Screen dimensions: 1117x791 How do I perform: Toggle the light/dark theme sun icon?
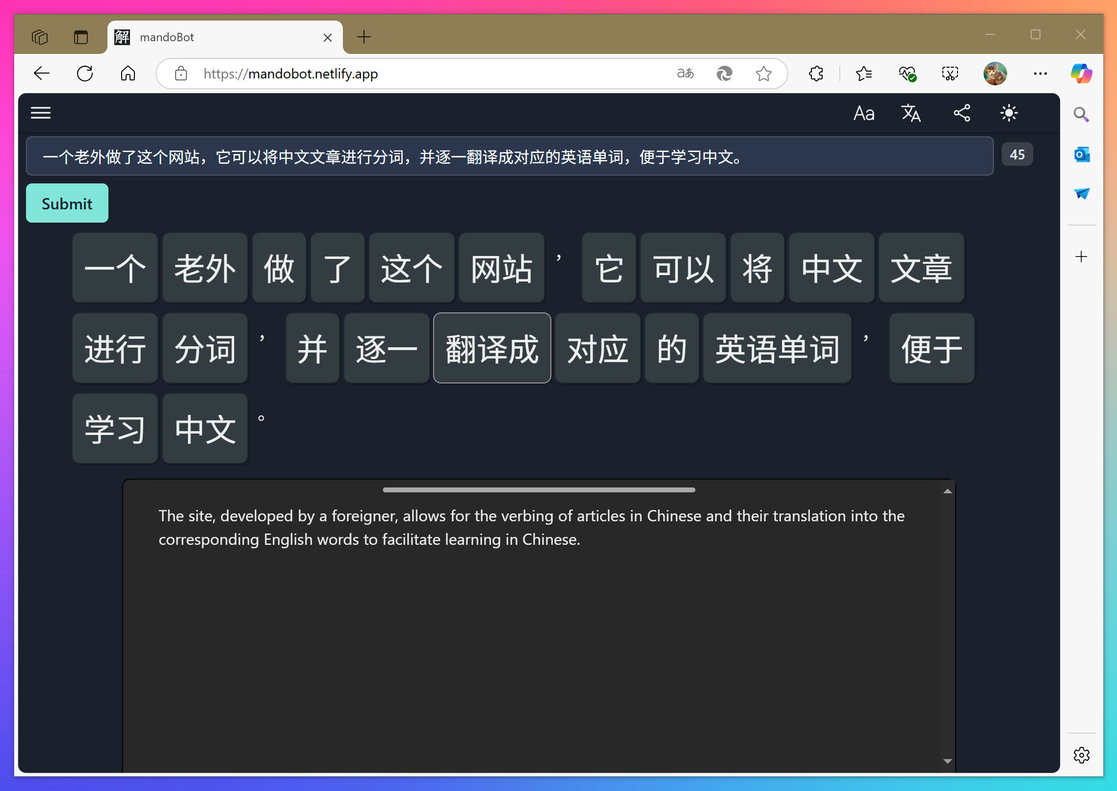[x=1009, y=113]
